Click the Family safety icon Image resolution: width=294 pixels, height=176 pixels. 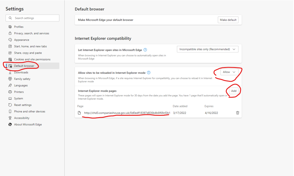click(10, 79)
